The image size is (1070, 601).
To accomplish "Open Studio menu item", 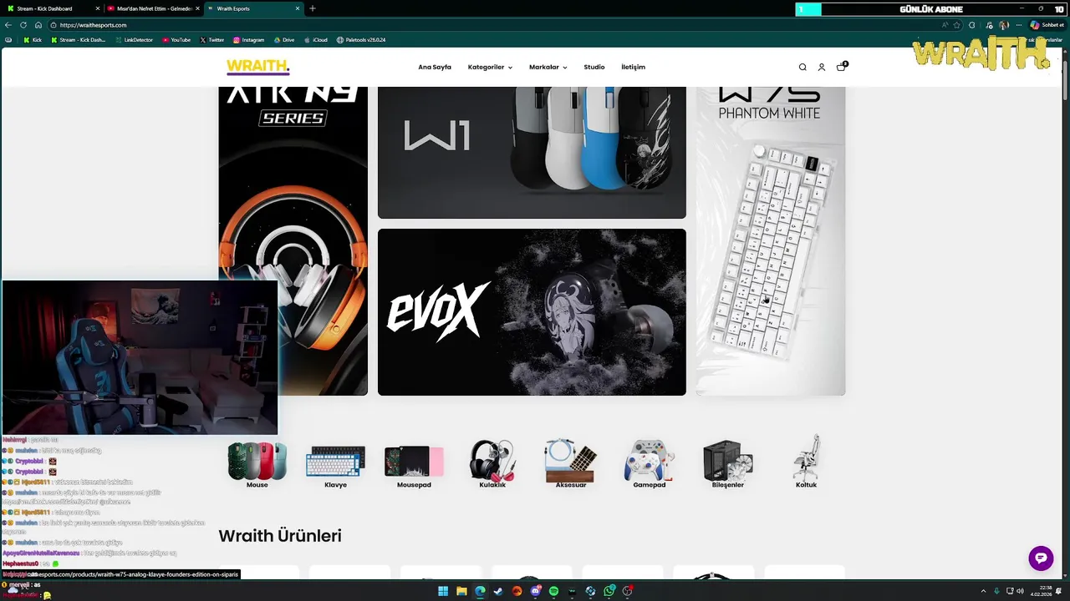I will [594, 67].
